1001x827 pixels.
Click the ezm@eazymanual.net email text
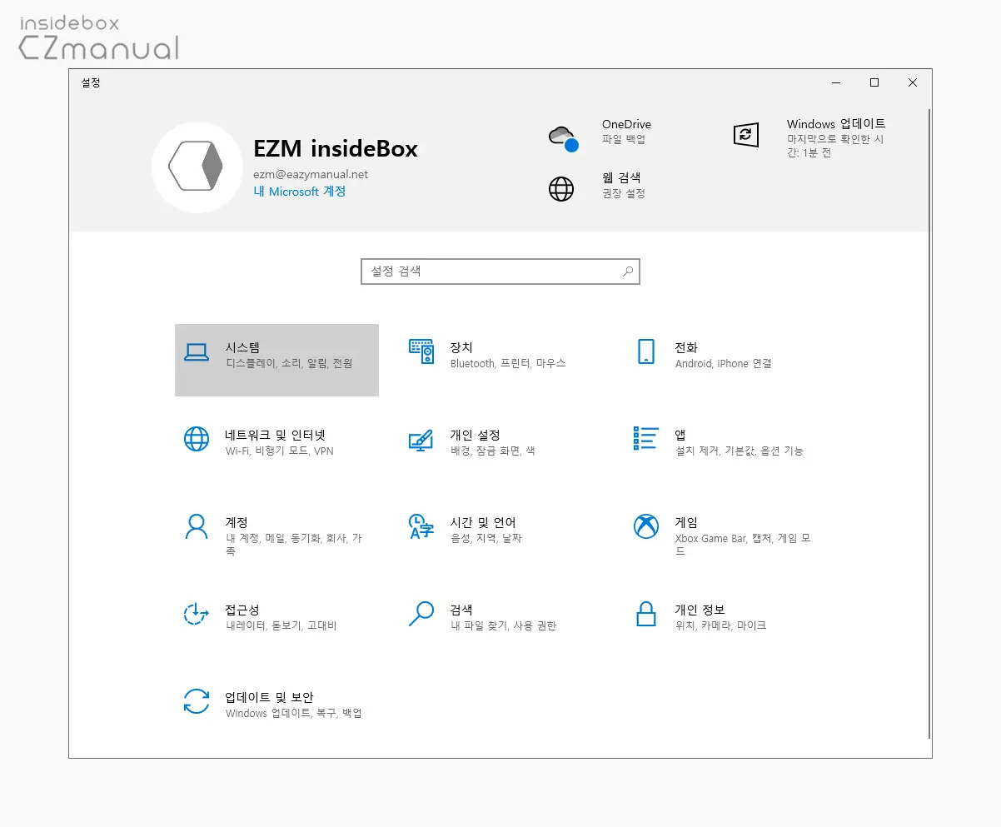coord(311,174)
